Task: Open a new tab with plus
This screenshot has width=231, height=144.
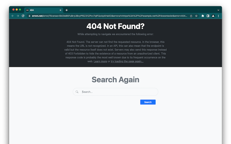Action: (66, 10)
